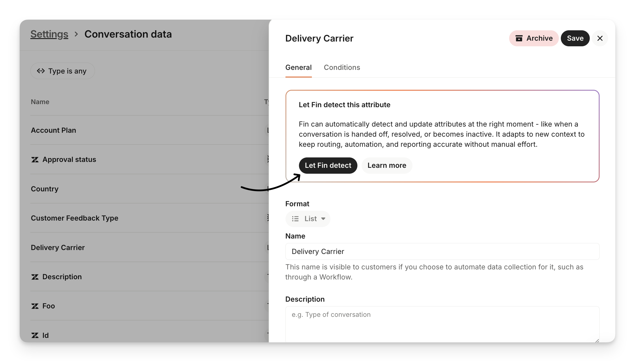Click the Type filter code icon
Viewport: 635px width, 362px height.
click(41, 71)
